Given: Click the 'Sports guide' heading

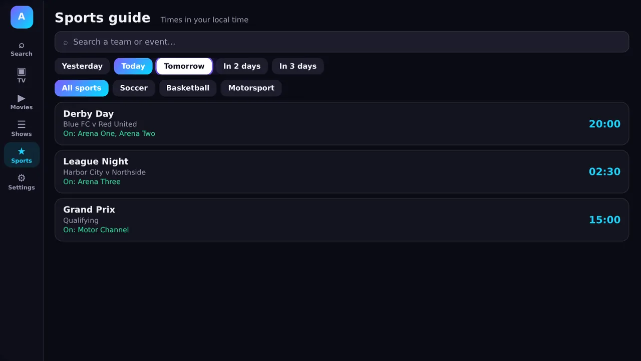Looking at the screenshot, I should (x=103, y=18).
